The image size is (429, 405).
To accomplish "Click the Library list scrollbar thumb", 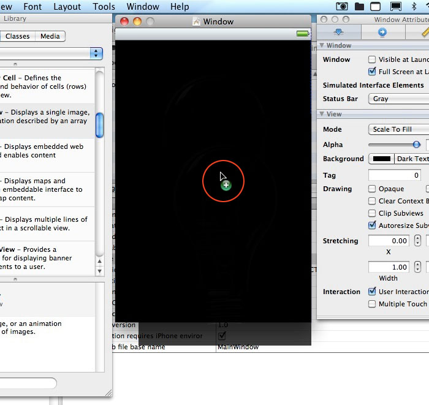I will click(99, 125).
